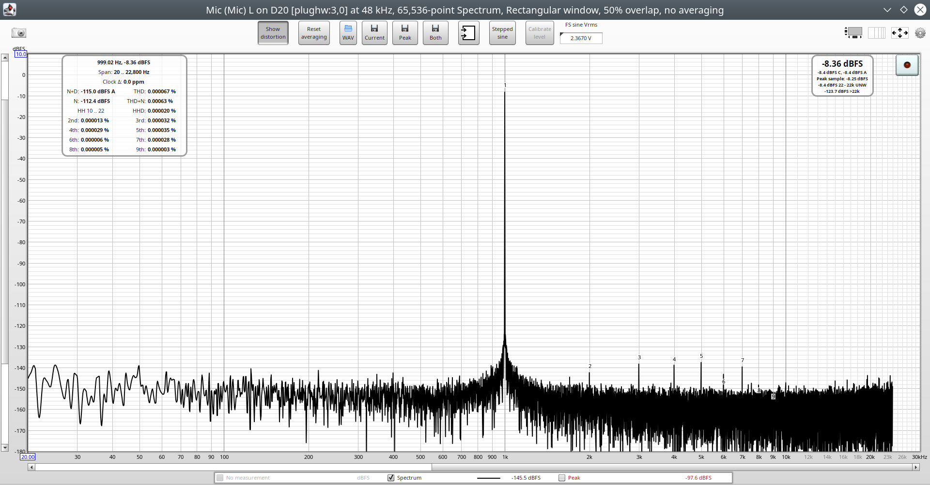This screenshot has width=930, height=485.
Task: Toggle the Show distortion button
Action: tap(273, 33)
